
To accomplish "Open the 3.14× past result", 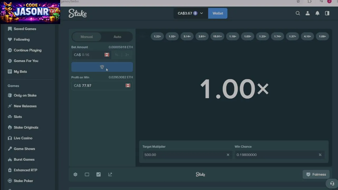I will pos(187,36).
